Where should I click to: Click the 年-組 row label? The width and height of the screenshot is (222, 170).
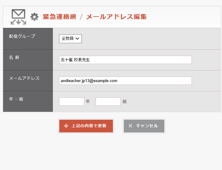coord(16,99)
